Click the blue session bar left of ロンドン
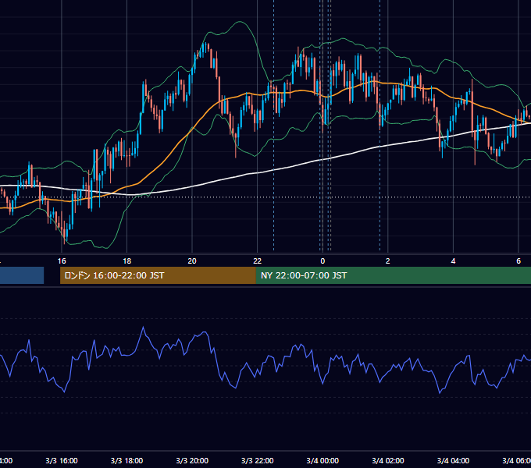Viewport: 531px width, 468px height. tap(22, 275)
